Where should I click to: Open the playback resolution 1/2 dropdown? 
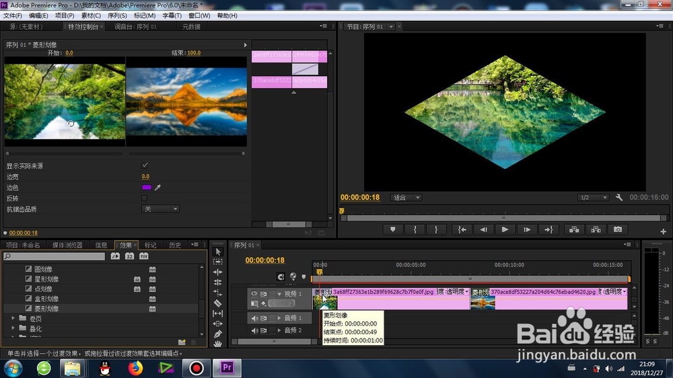pyautogui.click(x=593, y=197)
